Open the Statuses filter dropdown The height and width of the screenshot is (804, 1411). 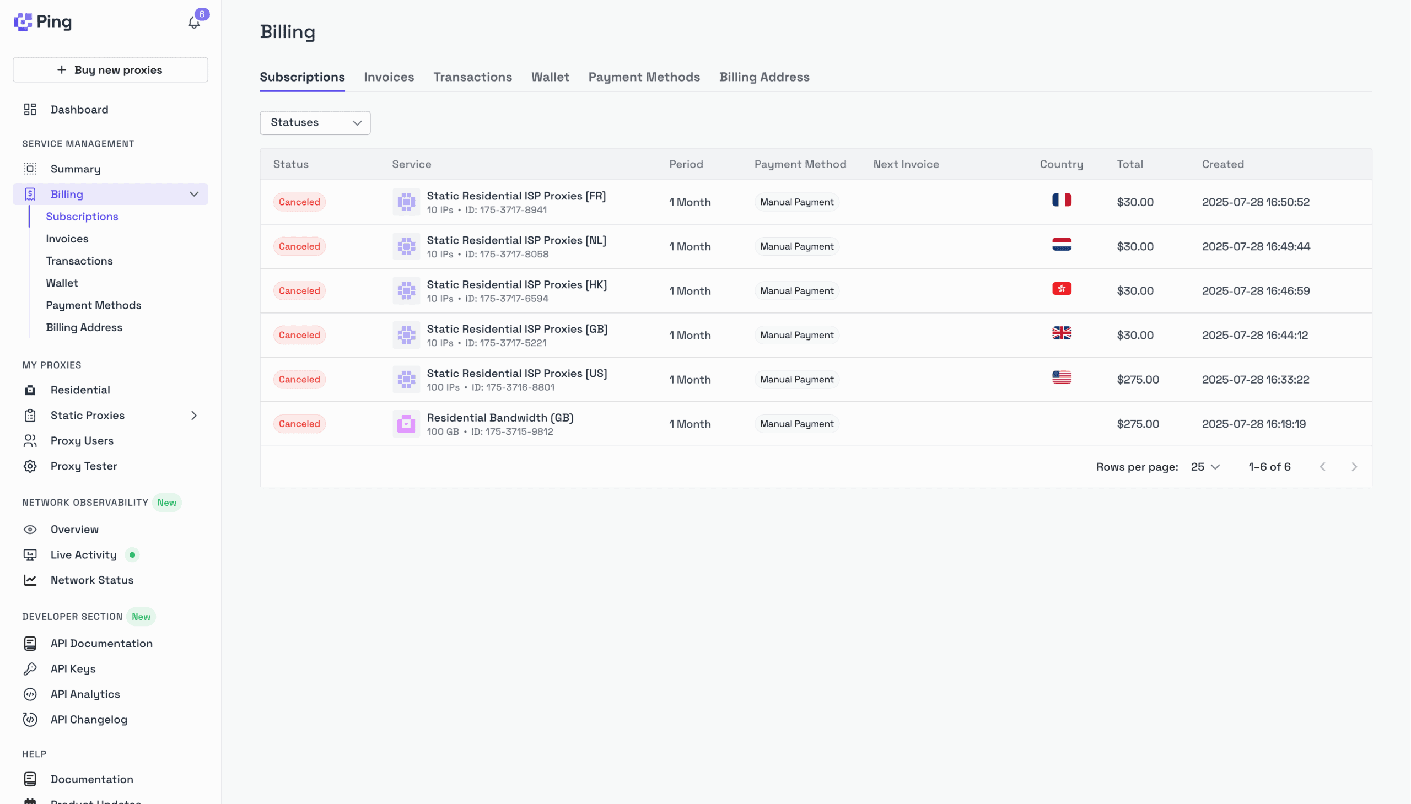click(315, 122)
